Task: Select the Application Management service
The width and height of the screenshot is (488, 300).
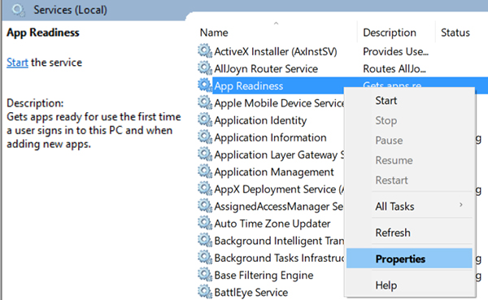Action: (x=274, y=172)
